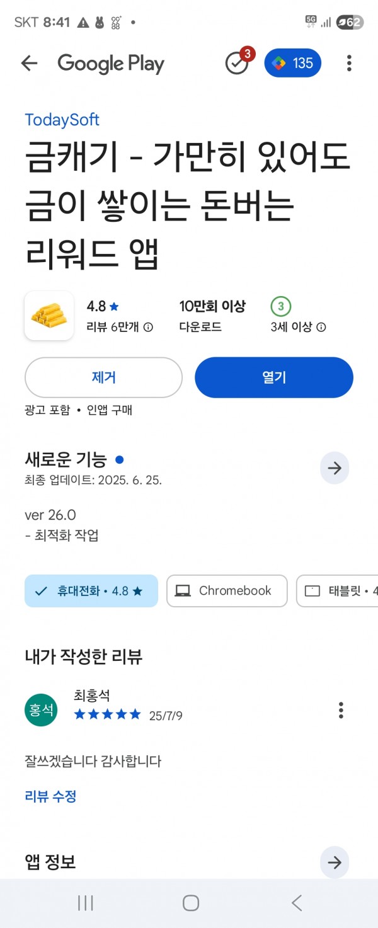378x928 pixels.
Task: Select the 태블릿 device chip
Action: tap(337, 591)
